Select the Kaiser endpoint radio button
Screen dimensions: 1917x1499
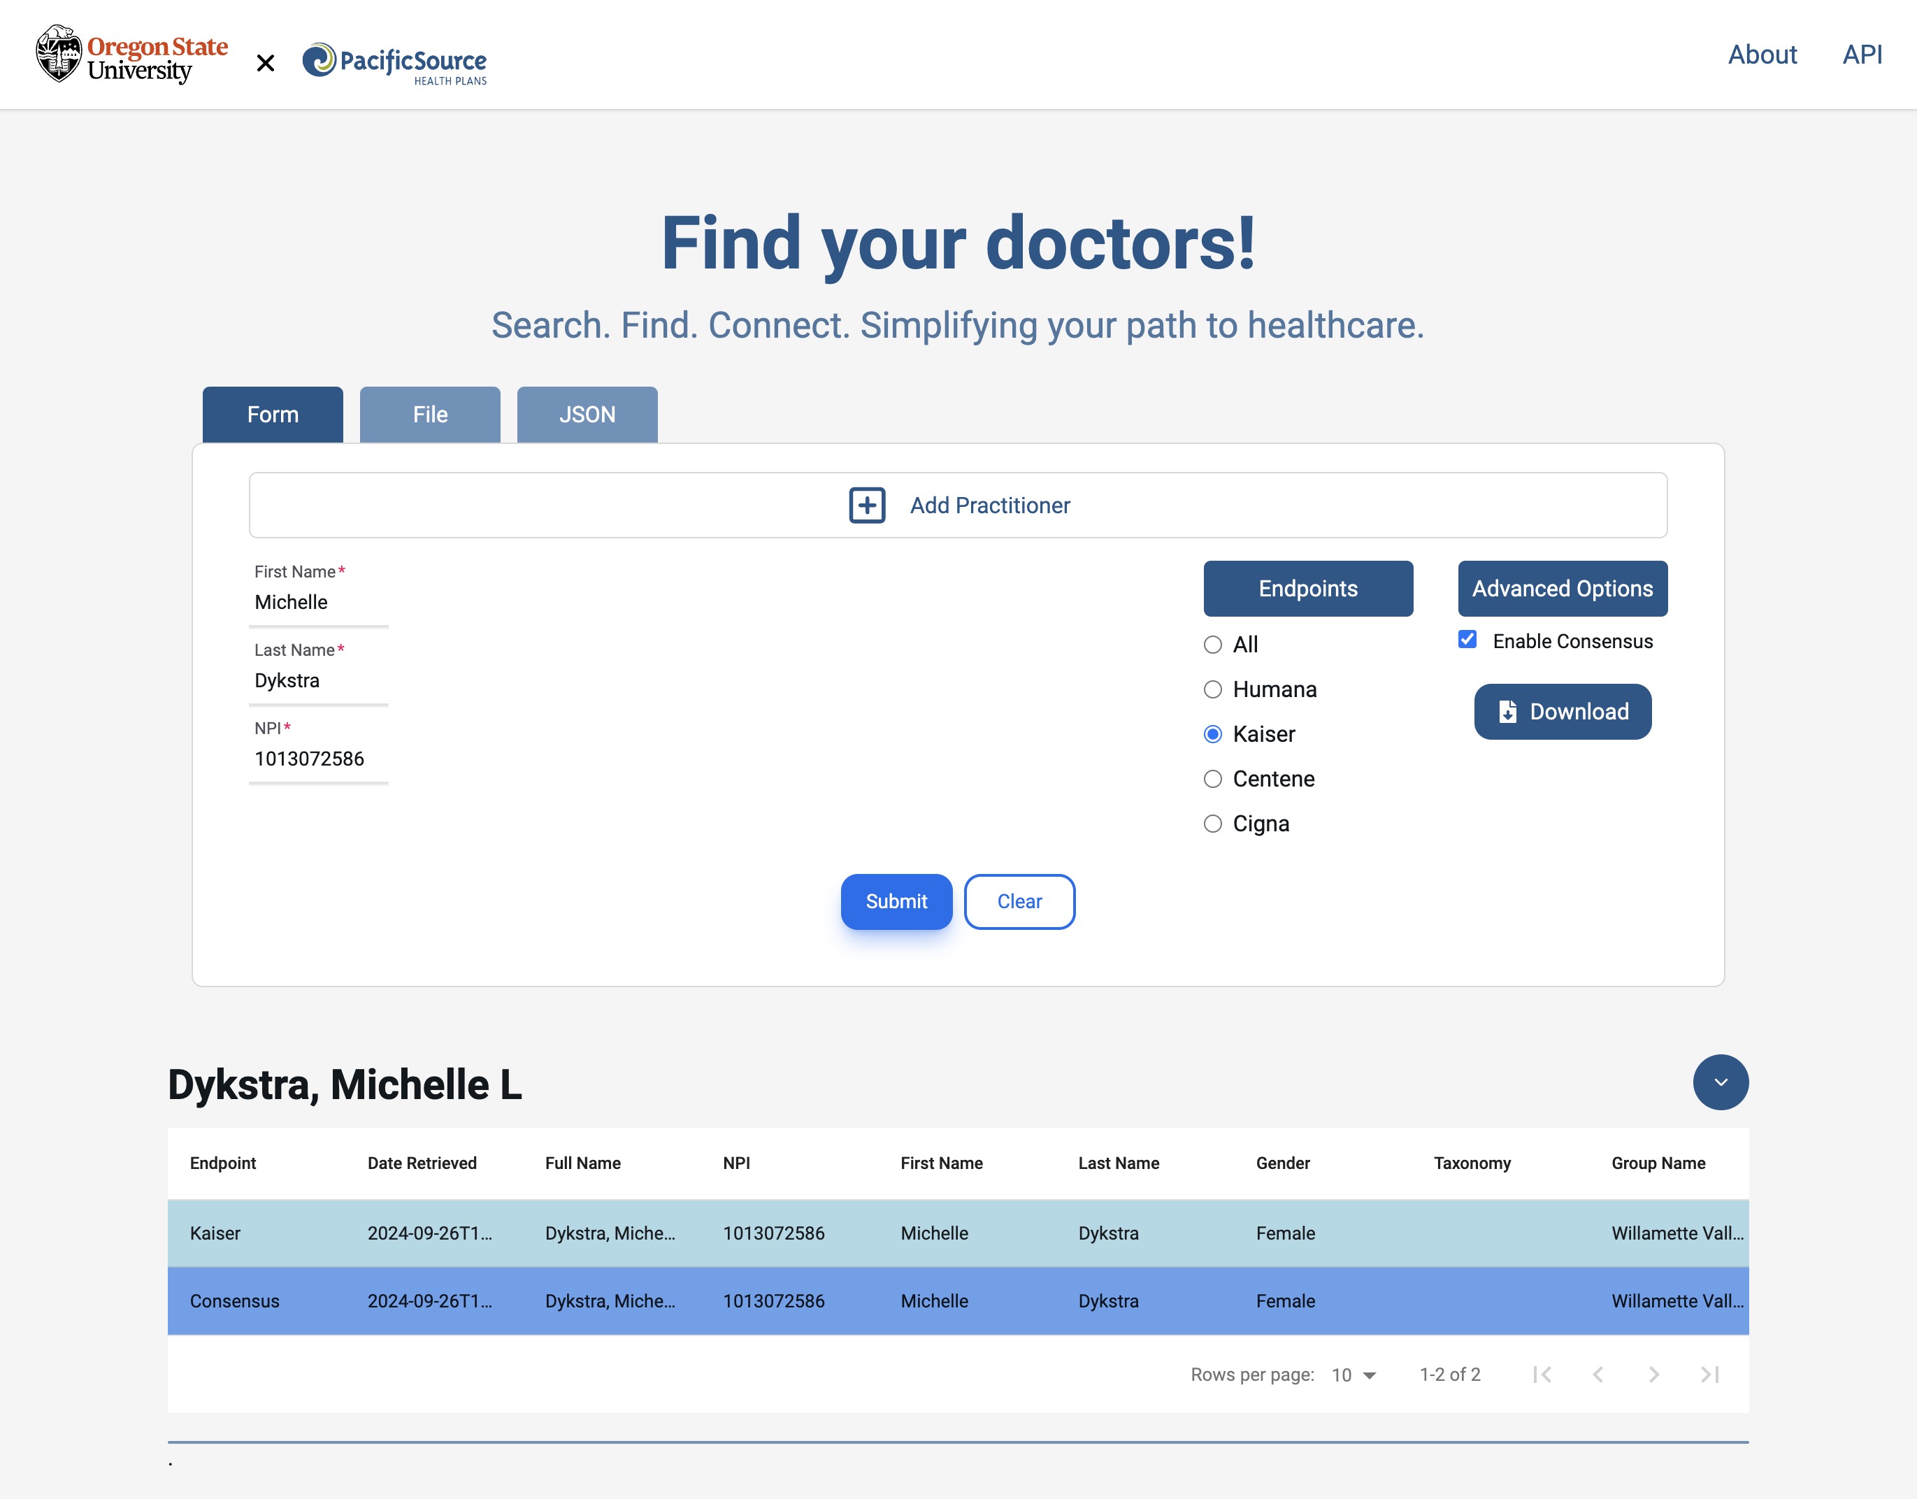click(x=1212, y=735)
